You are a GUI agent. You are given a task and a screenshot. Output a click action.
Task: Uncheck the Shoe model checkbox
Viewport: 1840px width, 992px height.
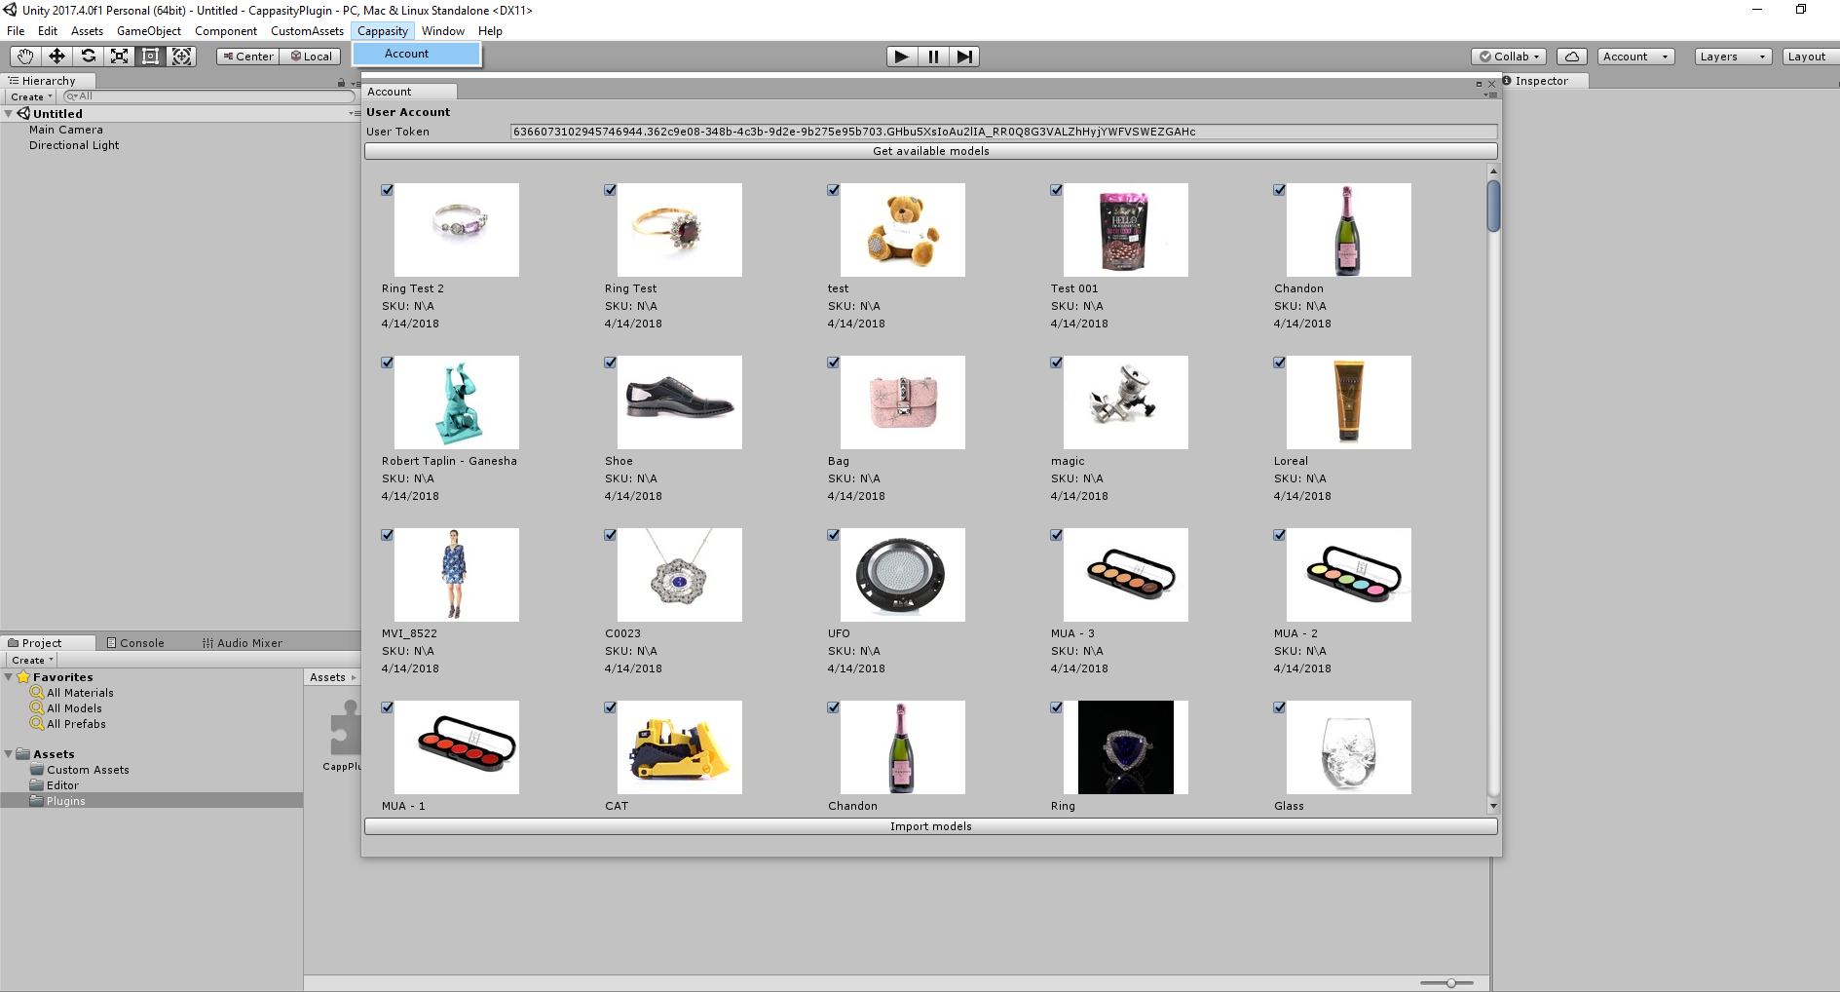611,362
